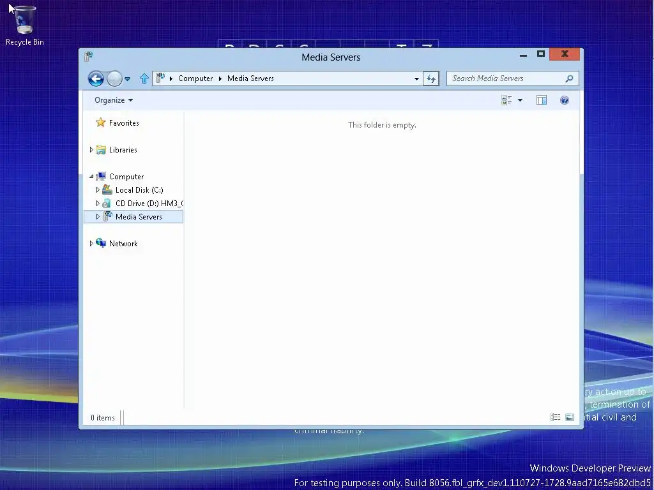Screen dimensions: 654x490
Task: Minimize the Media Servers window
Action: coord(524,55)
